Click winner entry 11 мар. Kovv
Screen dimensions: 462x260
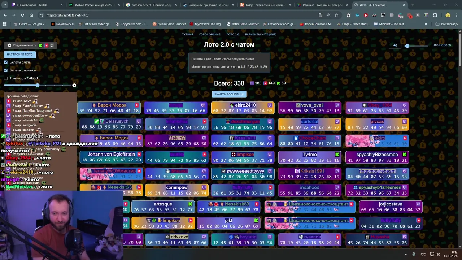(x=22, y=101)
